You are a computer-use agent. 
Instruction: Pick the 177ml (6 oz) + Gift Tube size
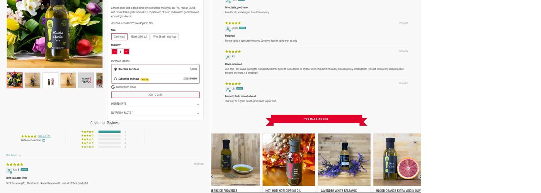pyautogui.click(x=165, y=37)
